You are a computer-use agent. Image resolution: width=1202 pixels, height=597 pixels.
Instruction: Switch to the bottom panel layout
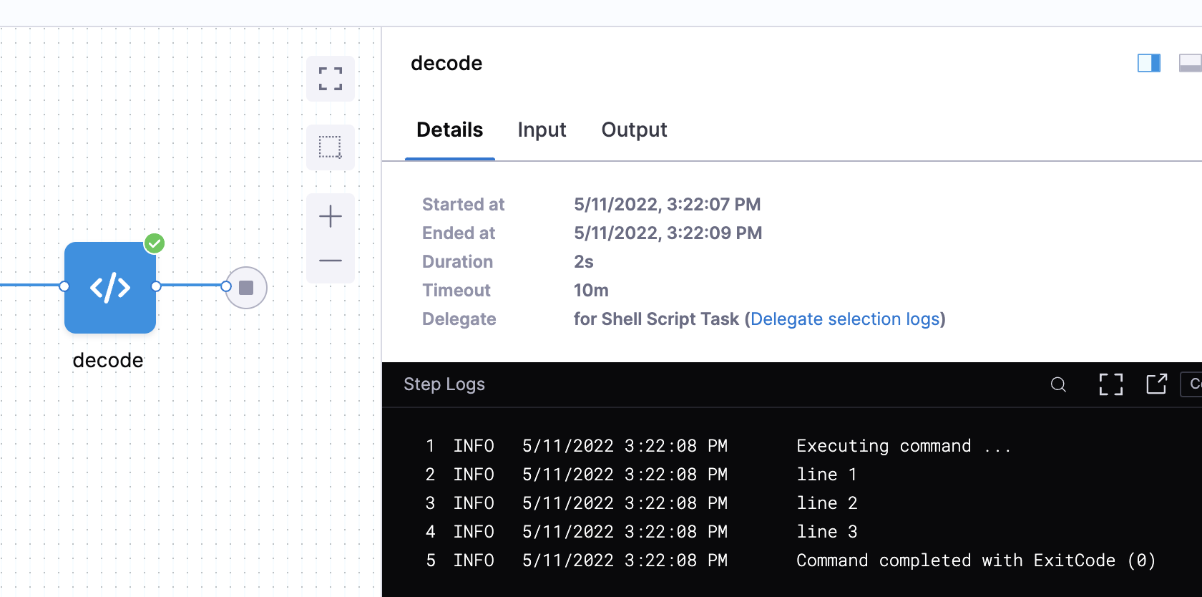coord(1190,64)
